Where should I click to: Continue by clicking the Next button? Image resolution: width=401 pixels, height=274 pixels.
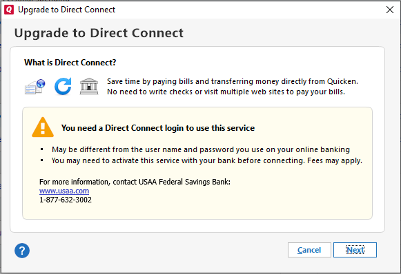pyautogui.click(x=355, y=250)
